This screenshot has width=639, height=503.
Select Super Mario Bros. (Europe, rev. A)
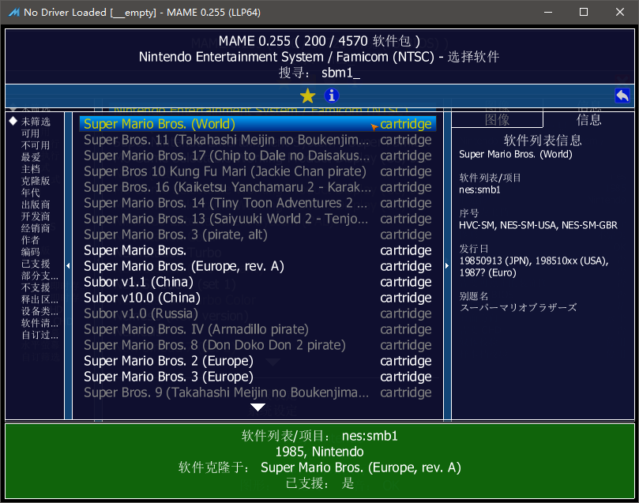(x=257, y=266)
